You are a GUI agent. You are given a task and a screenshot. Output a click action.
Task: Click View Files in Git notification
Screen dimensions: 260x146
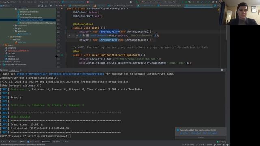(184, 133)
